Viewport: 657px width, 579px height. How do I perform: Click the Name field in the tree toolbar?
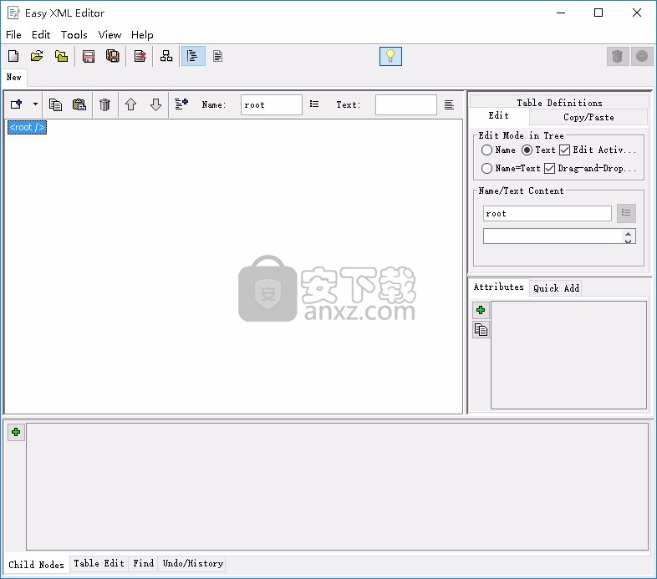tap(272, 104)
